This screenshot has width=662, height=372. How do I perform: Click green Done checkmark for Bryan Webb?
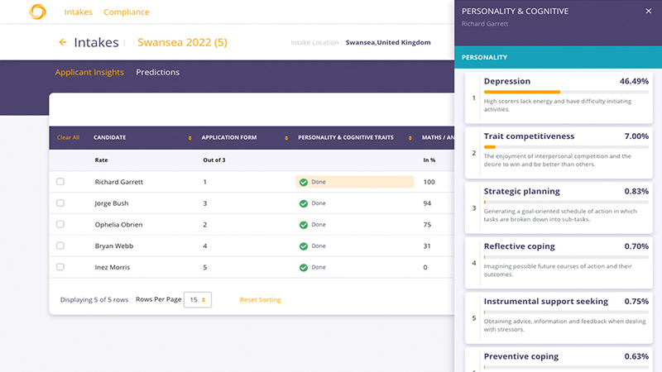pyautogui.click(x=304, y=246)
